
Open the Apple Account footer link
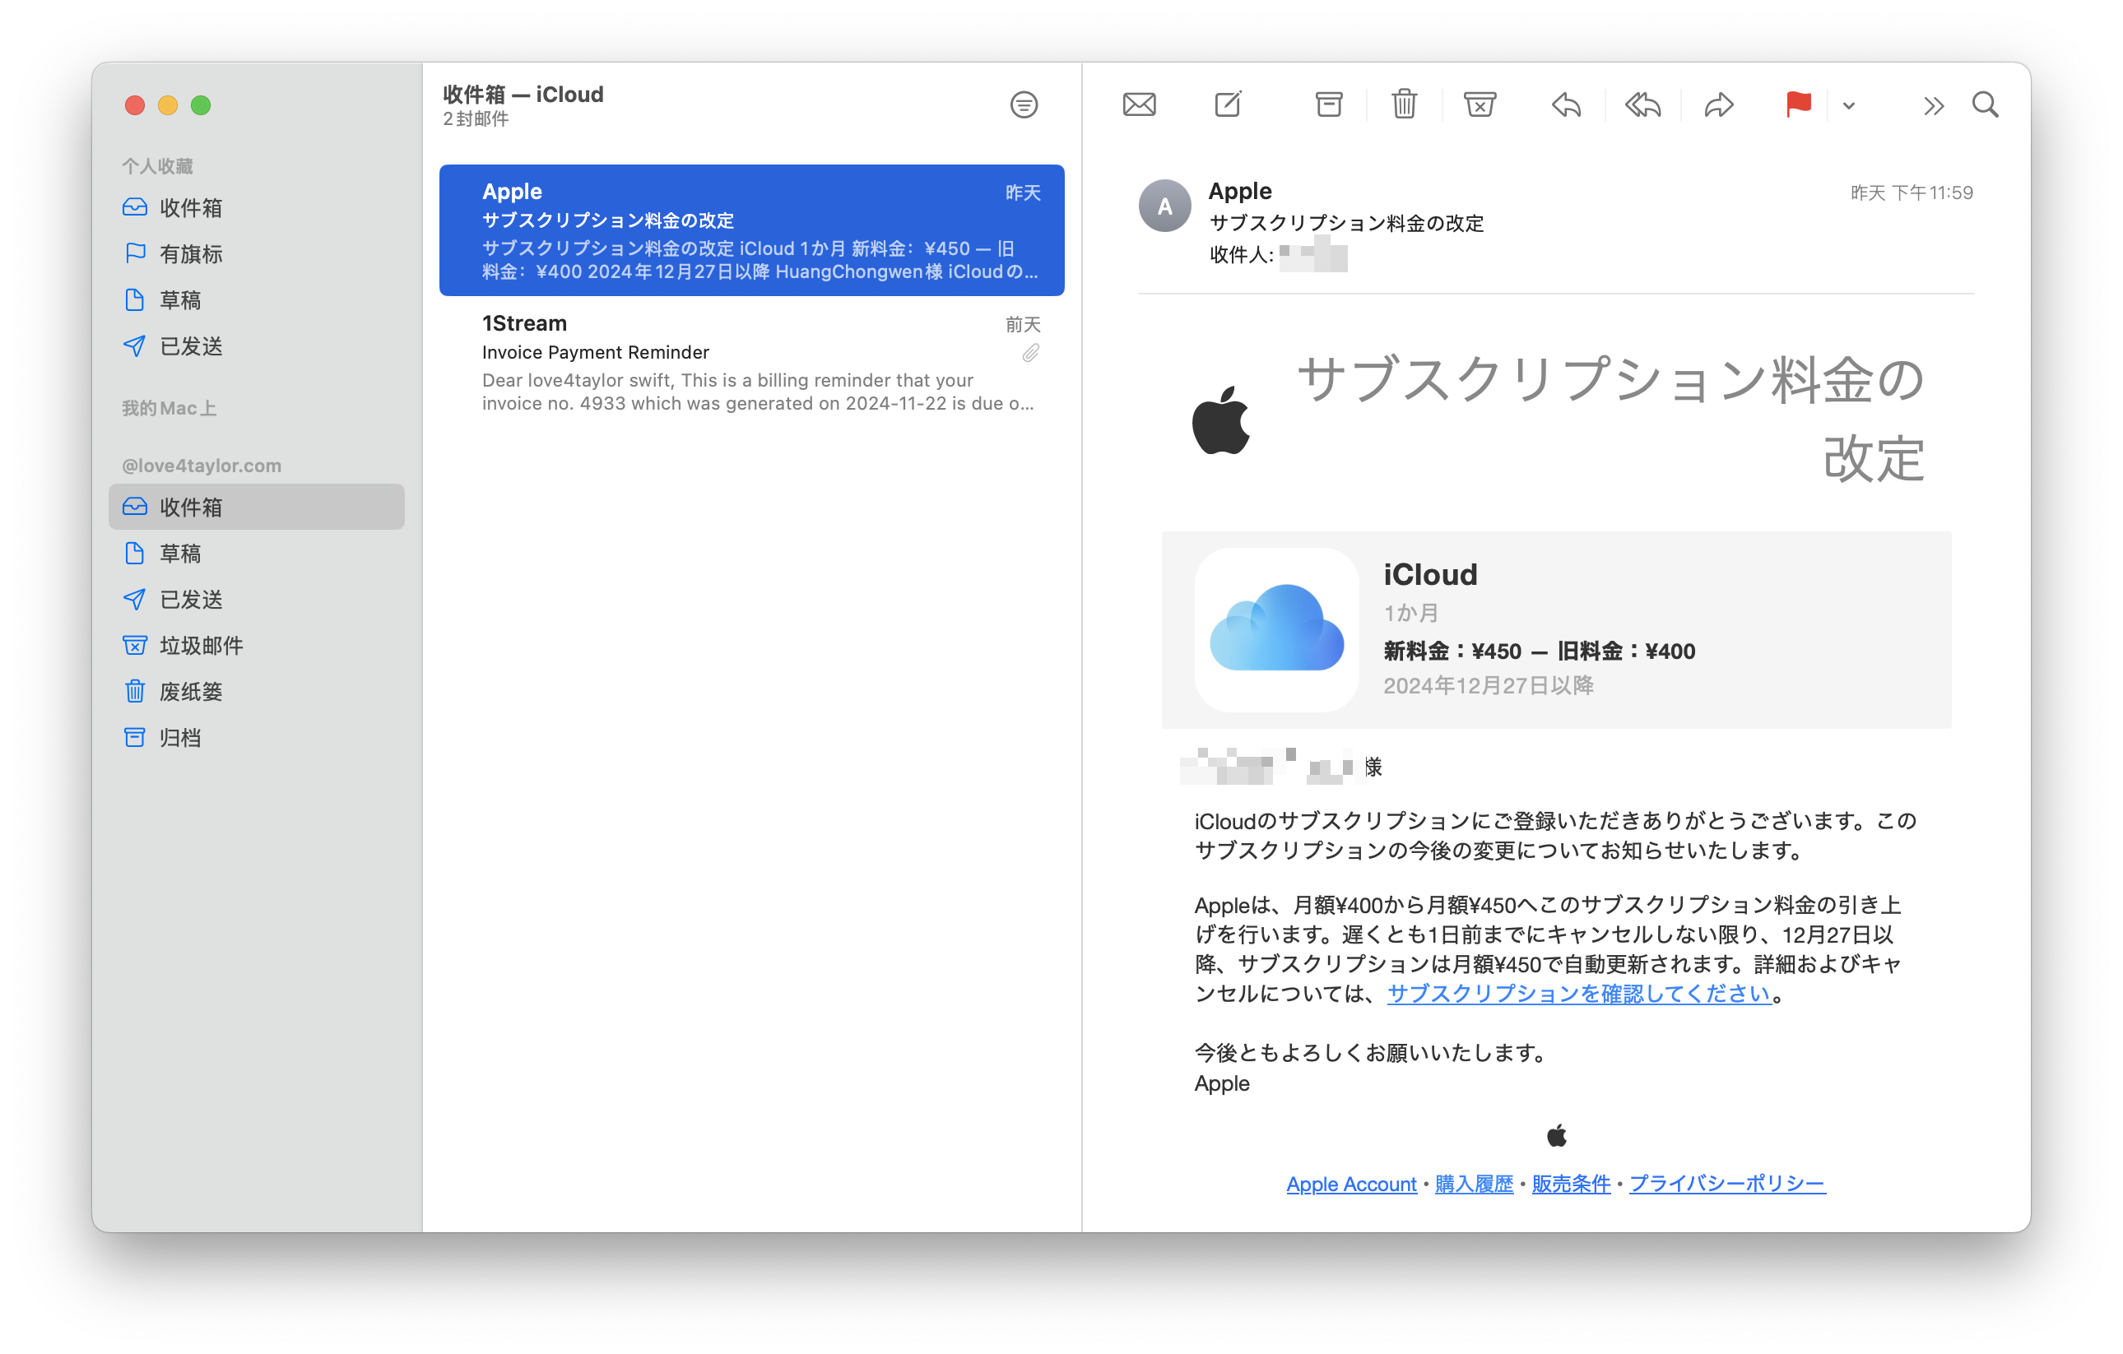1350,1184
